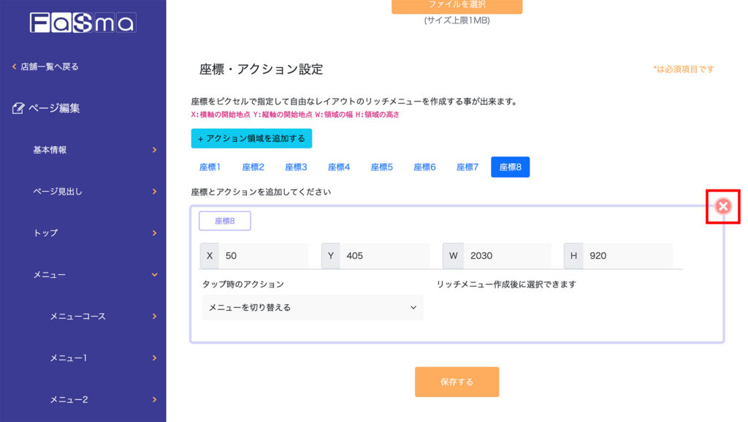This screenshot has width=748, height=422.
Task: Switch to the 座標5 tab
Action: click(x=381, y=167)
